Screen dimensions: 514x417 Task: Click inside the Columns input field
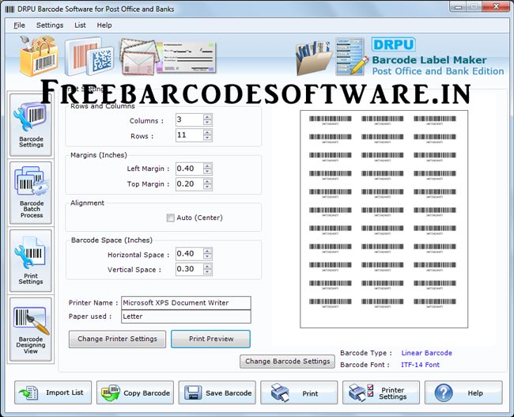[190, 119]
